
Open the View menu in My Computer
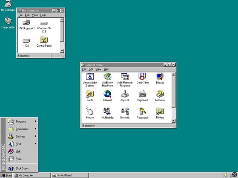click(35, 15)
